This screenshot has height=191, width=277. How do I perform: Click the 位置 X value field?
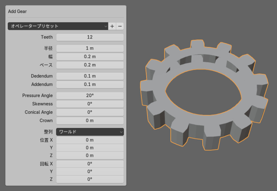[90, 140]
